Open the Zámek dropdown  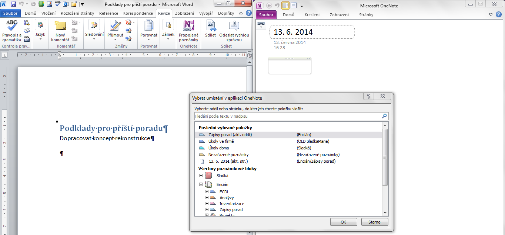tap(168, 31)
